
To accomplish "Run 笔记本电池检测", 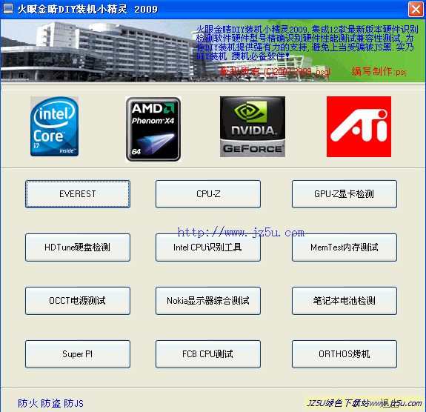I will (x=345, y=301).
